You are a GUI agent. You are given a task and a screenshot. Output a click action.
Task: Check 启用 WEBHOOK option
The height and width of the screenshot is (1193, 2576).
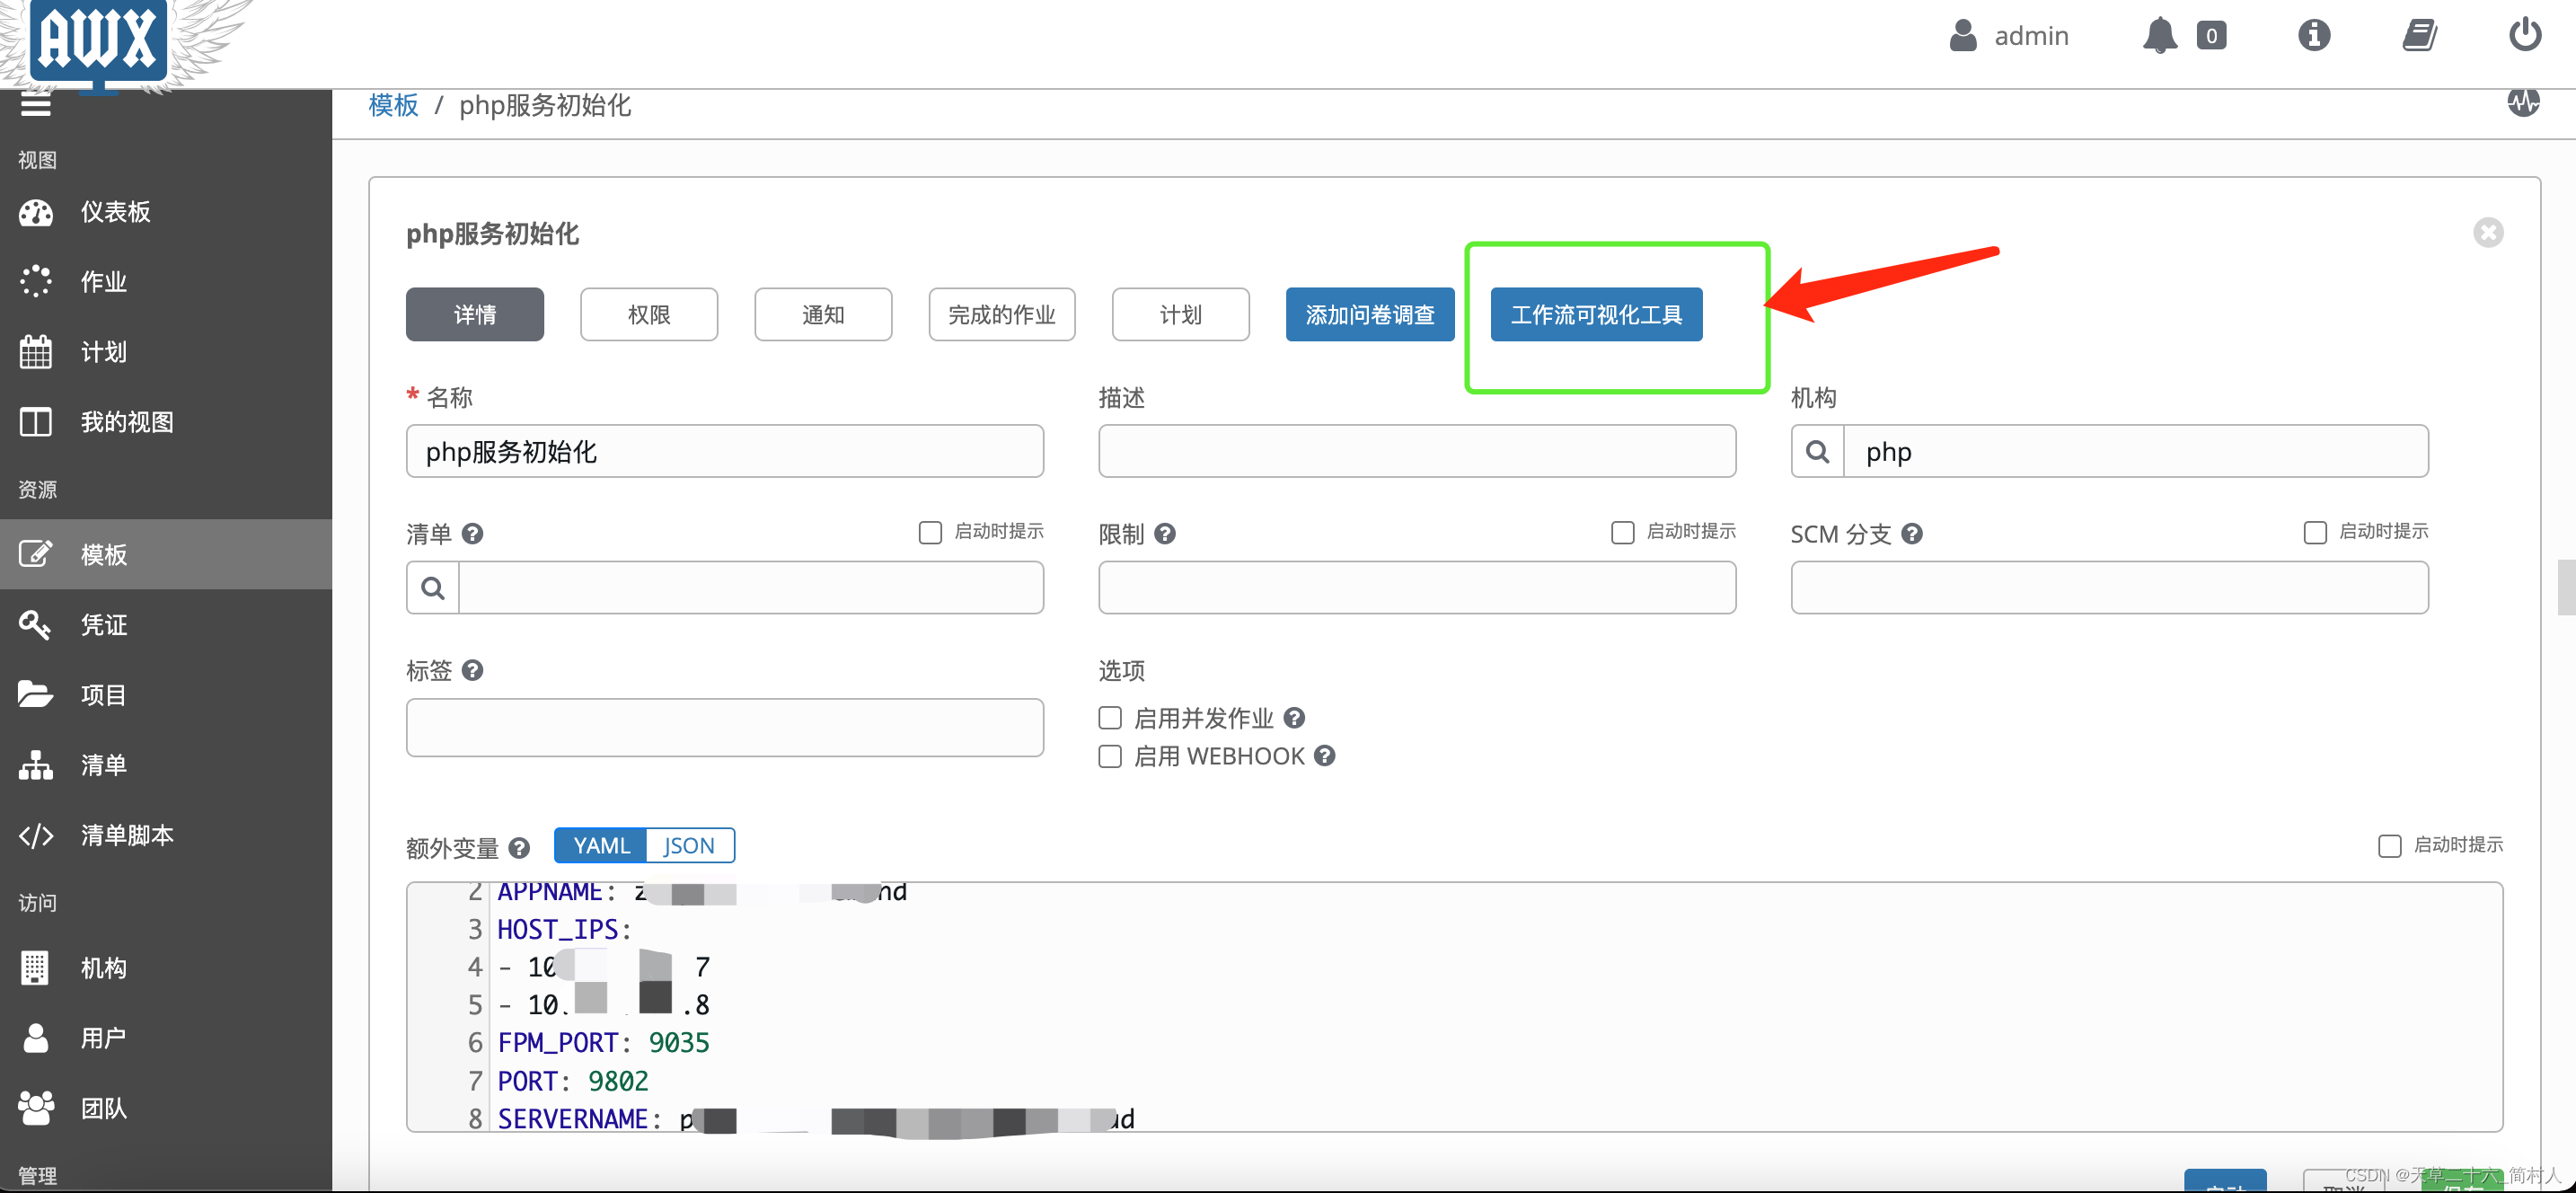coord(1110,756)
